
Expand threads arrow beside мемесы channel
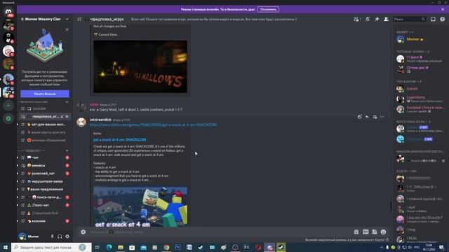pyautogui.click(x=18, y=165)
